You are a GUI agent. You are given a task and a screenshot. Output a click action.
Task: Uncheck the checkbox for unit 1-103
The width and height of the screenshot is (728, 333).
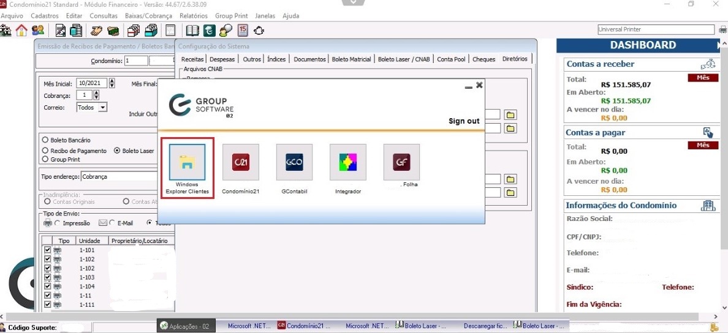coord(47,277)
